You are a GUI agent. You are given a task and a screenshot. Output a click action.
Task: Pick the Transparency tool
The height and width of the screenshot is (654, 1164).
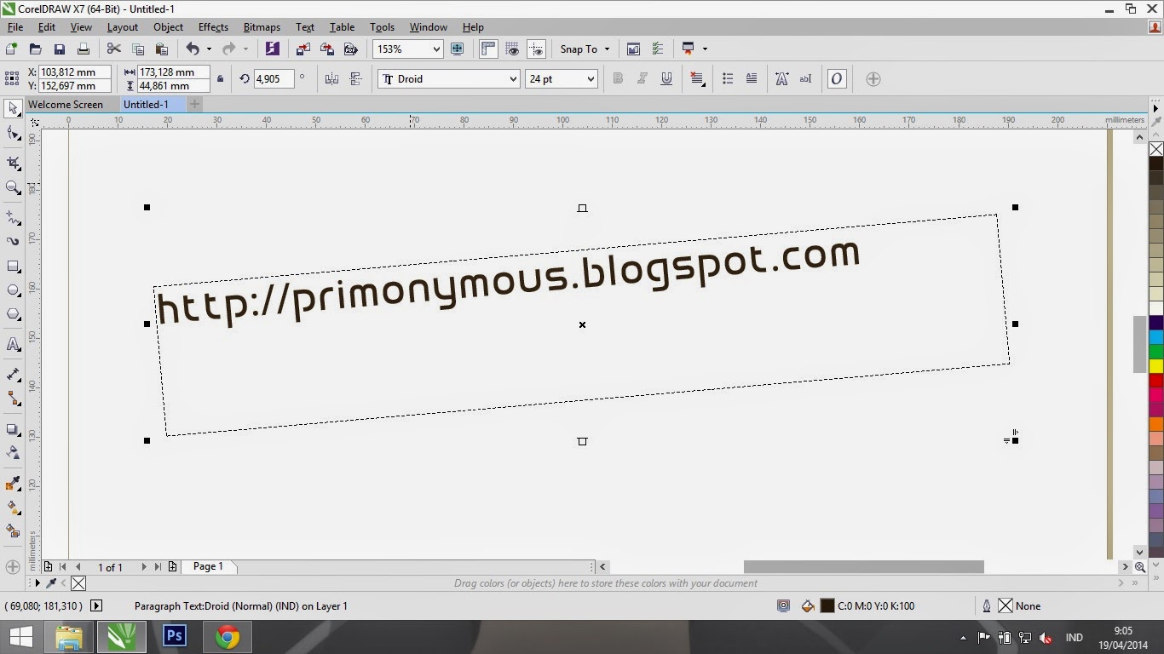tap(13, 453)
